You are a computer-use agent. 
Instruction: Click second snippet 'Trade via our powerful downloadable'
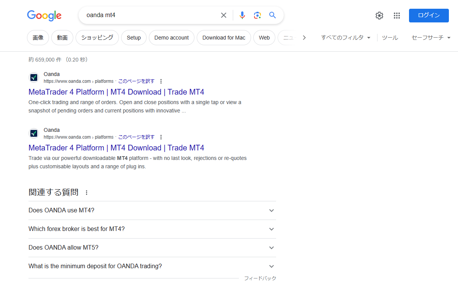[137, 162]
